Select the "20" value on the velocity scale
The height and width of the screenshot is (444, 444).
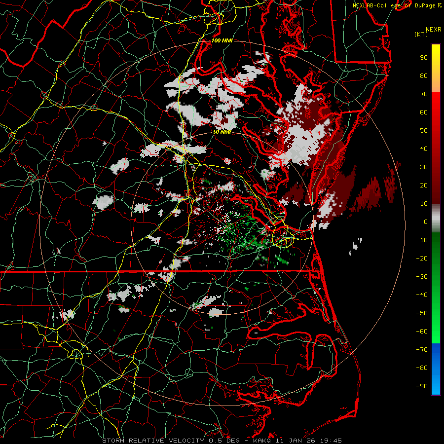coord(424,185)
